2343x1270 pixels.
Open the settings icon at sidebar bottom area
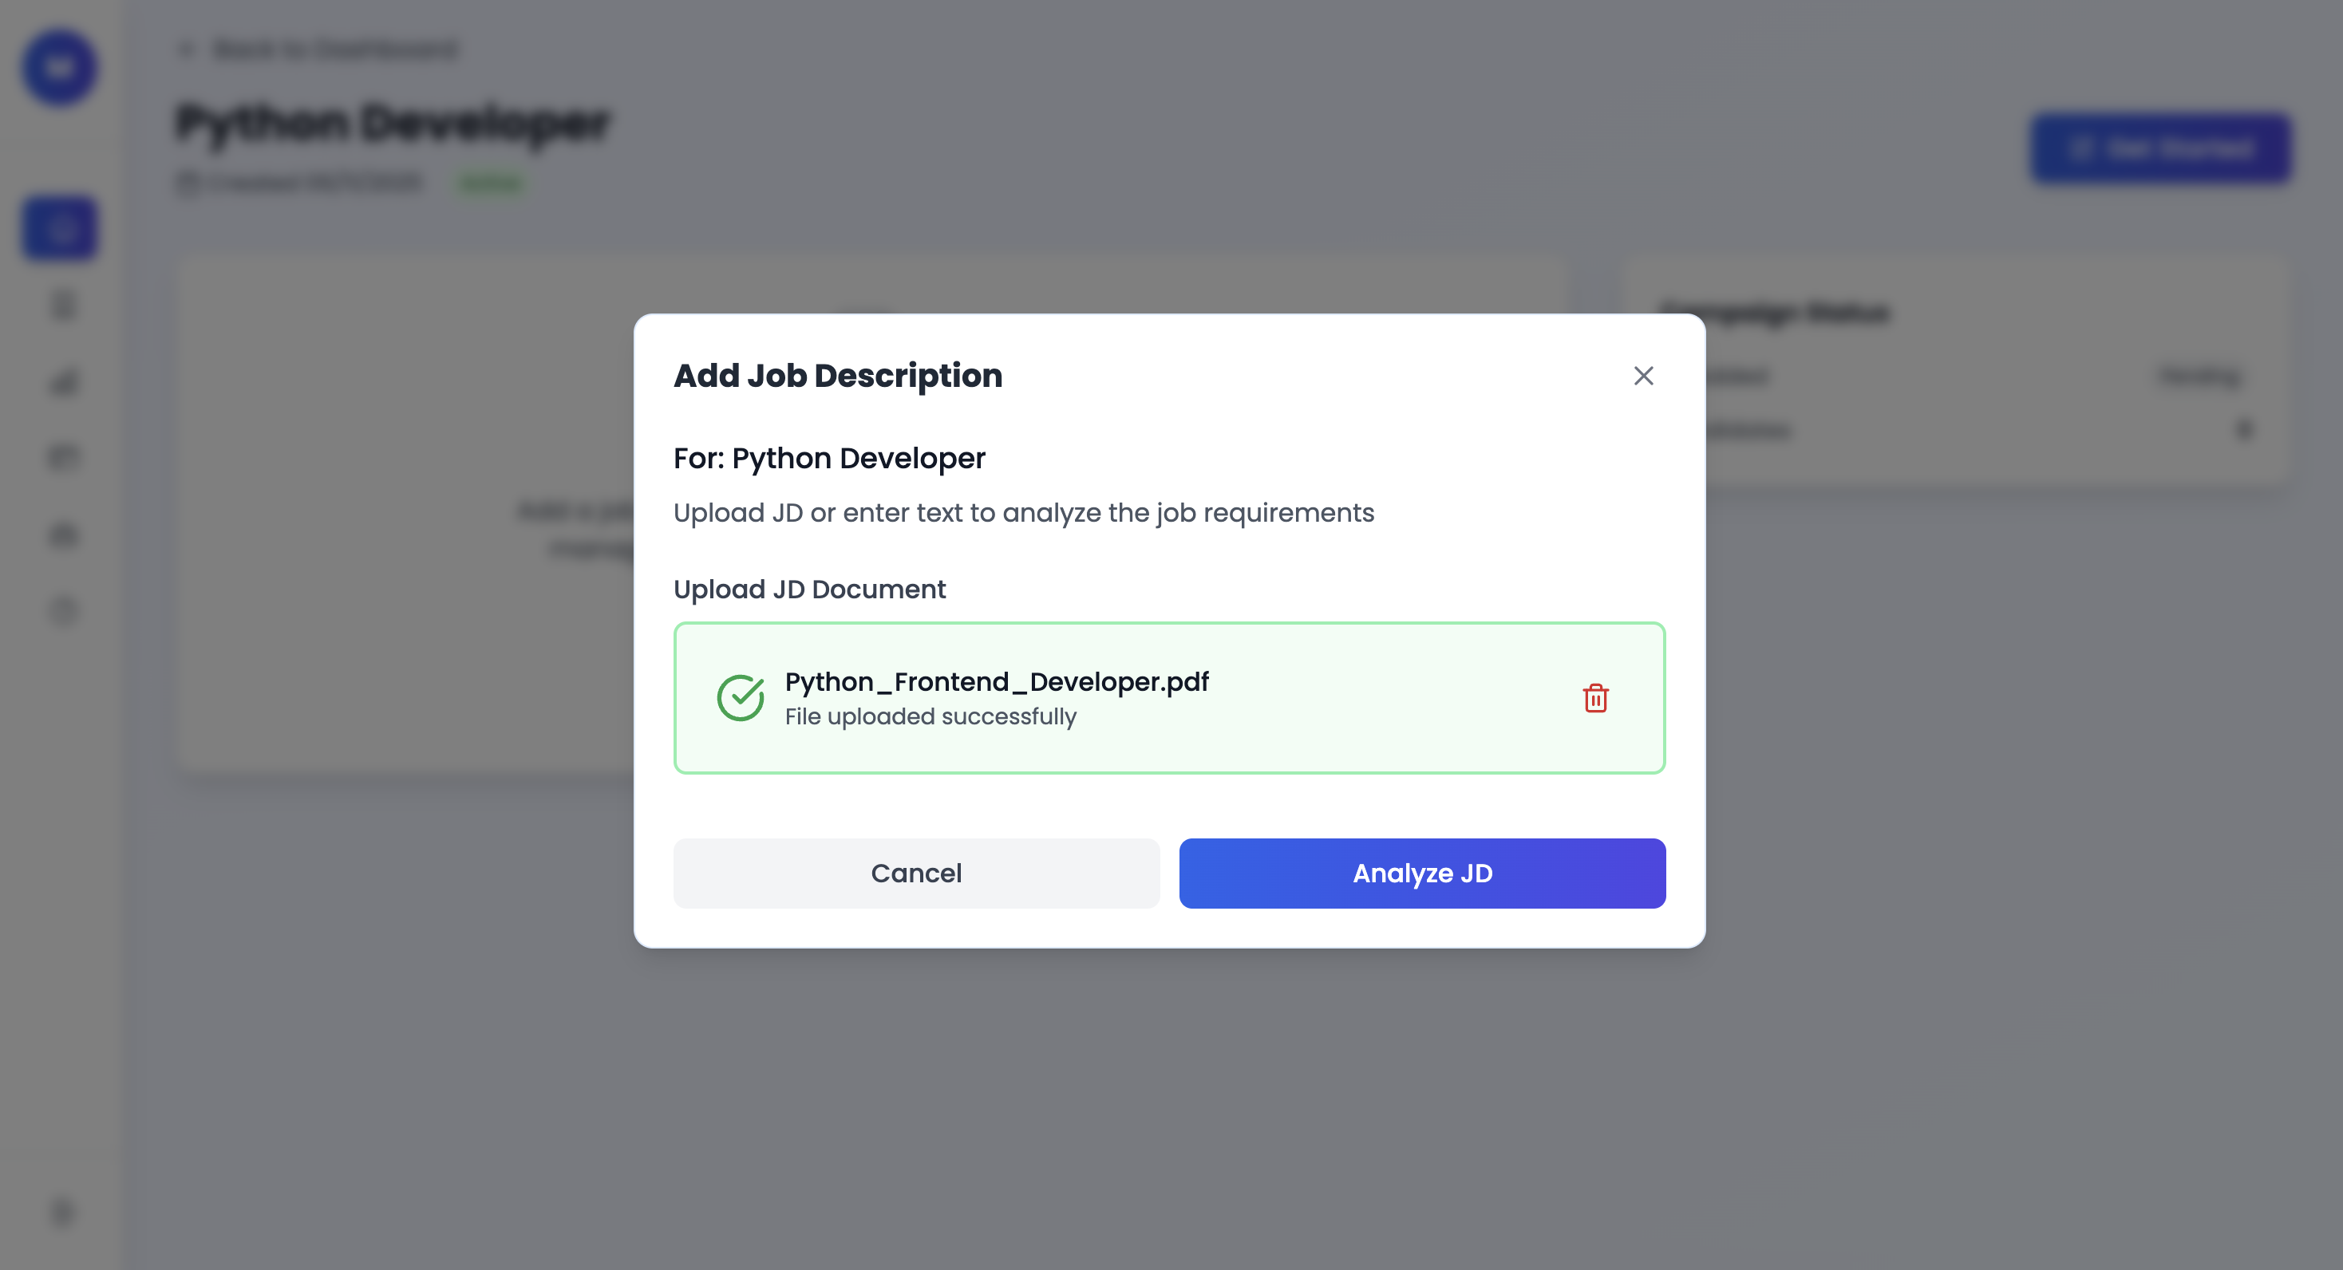(x=60, y=611)
